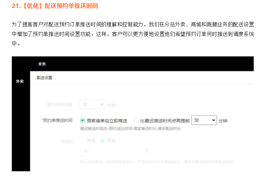Choose the 开启 radio for 起送价
Screen dimensions: 261x181
point(102,141)
